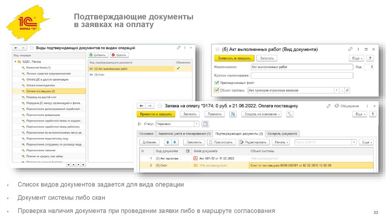Open Еще menu in Вид документа window
This screenshot has width=386, height=216.
coord(357,58)
